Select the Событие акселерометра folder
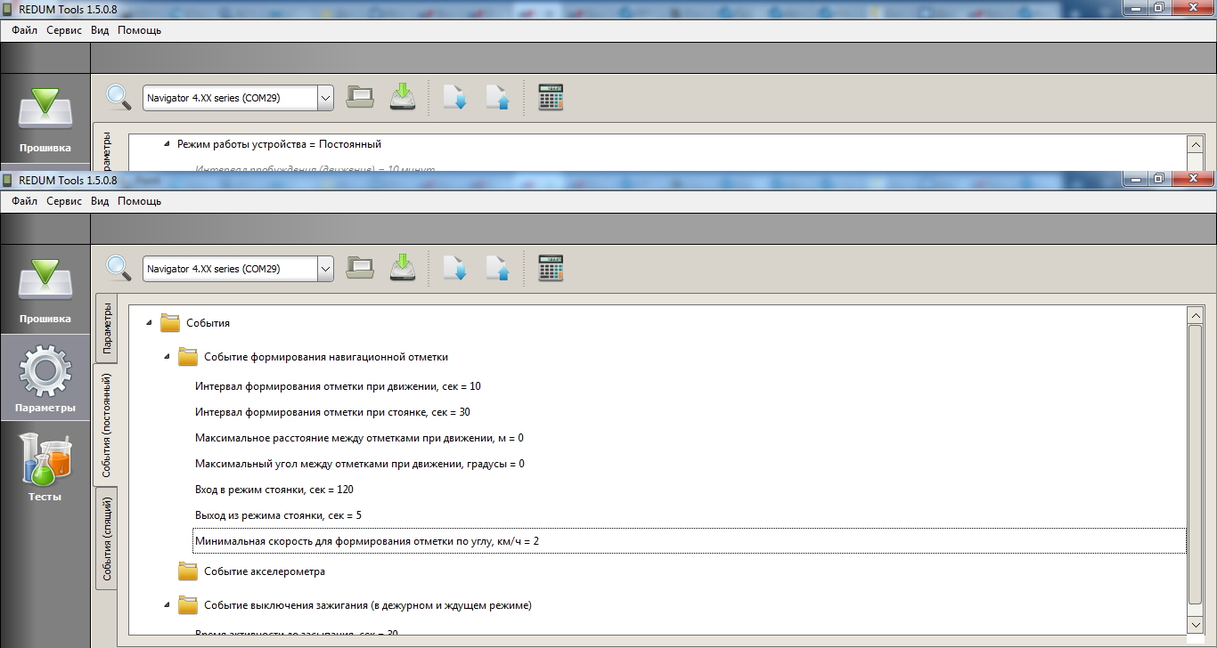Image resolution: width=1217 pixels, height=648 pixels. [x=264, y=571]
